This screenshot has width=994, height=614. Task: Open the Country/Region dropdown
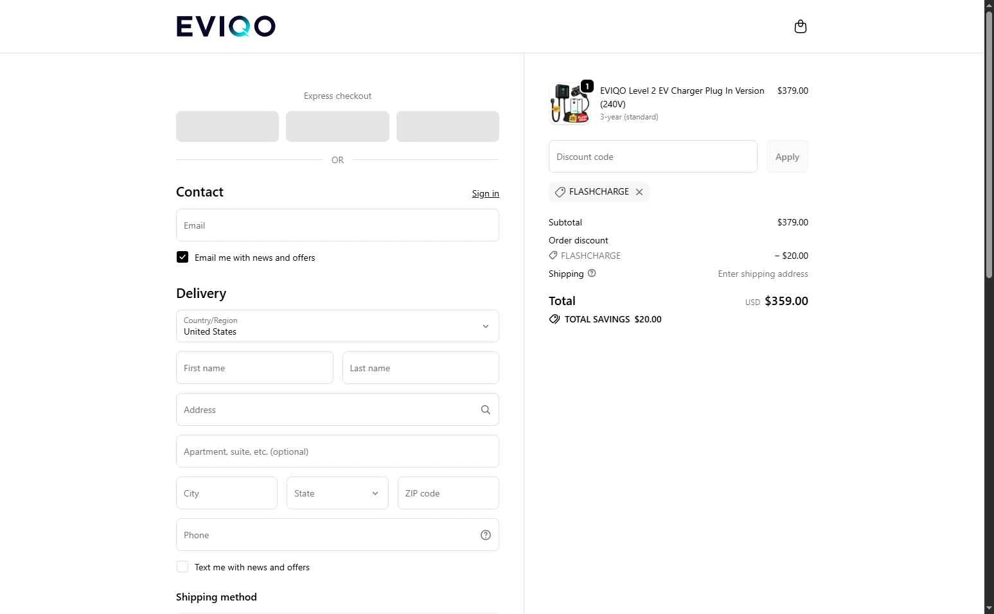coord(337,326)
